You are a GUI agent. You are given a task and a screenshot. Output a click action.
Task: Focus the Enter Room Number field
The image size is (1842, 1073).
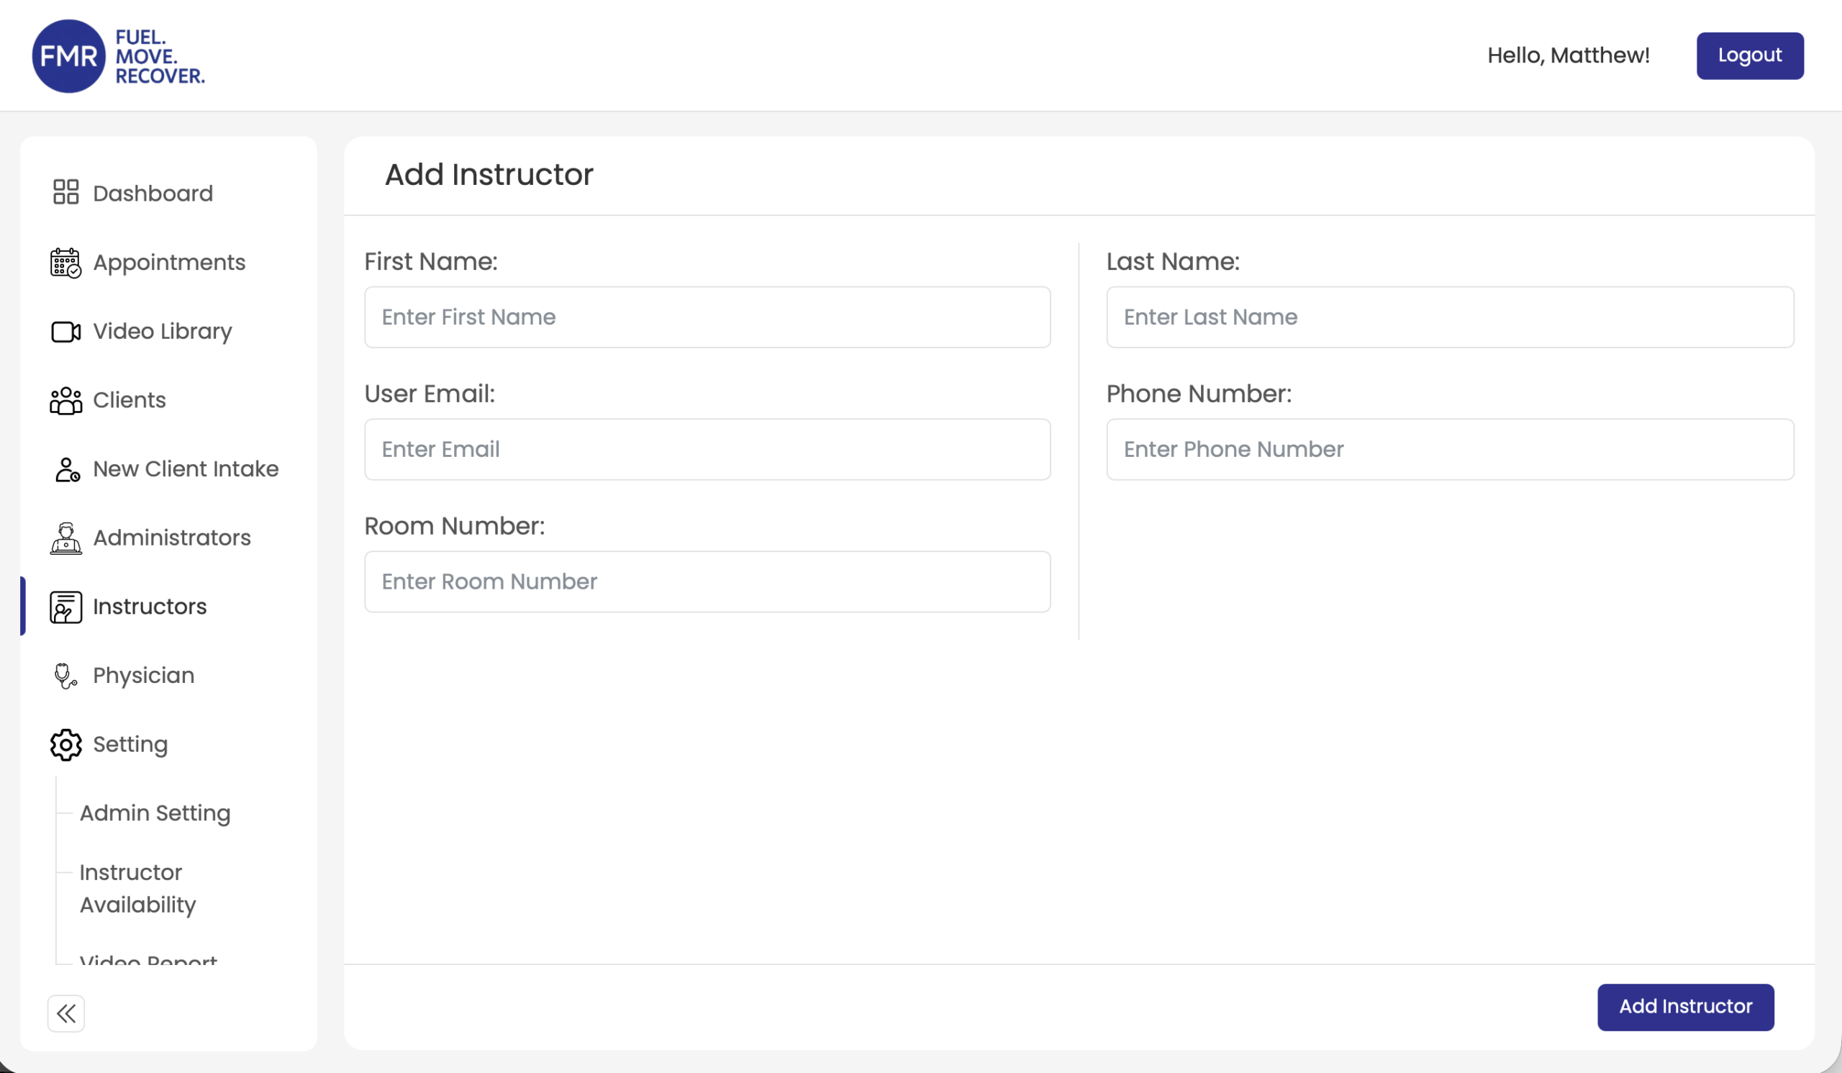tap(707, 581)
